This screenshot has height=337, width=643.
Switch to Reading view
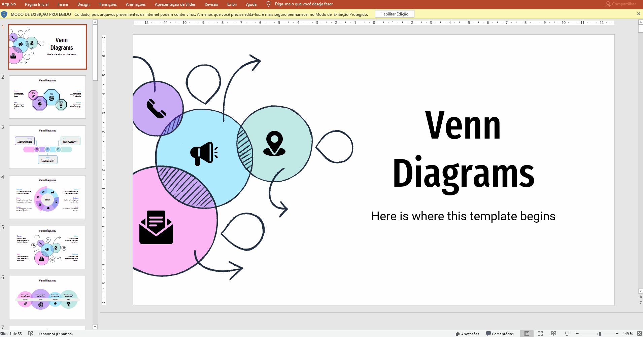point(553,334)
